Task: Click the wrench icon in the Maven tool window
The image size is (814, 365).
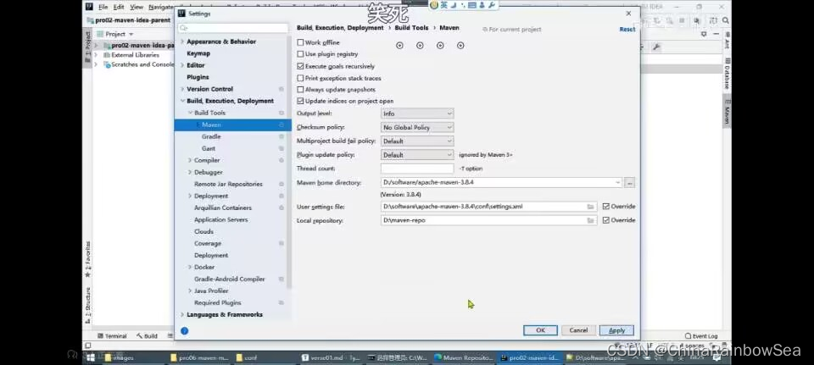Action: pyautogui.click(x=656, y=47)
